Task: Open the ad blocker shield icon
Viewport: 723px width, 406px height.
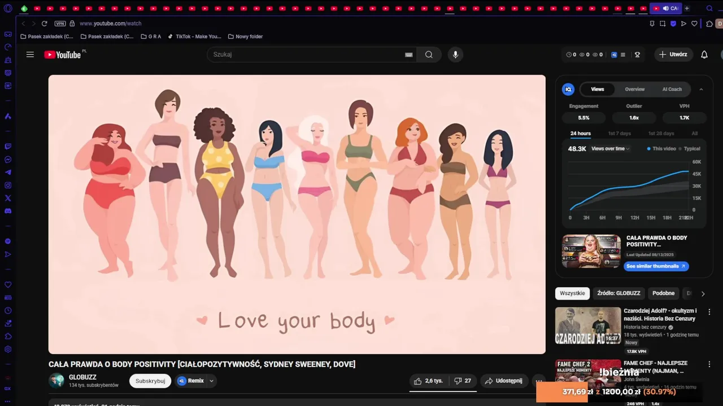Action: click(673, 24)
